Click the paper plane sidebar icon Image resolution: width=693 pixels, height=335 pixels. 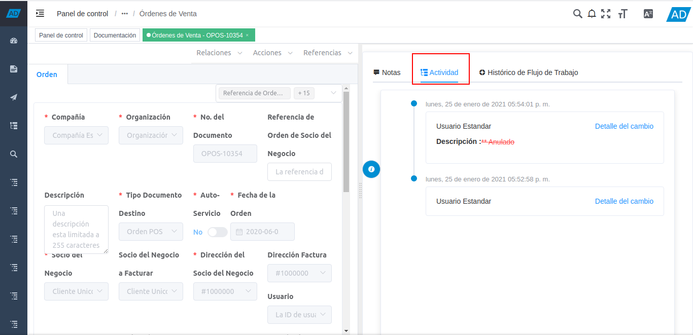[x=14, y=97]
